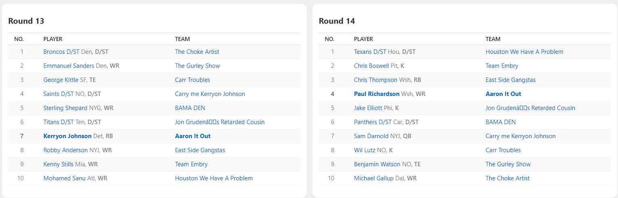Open The Gurley Show in Round 13
The image size is (618, 198).
(197, 66)
